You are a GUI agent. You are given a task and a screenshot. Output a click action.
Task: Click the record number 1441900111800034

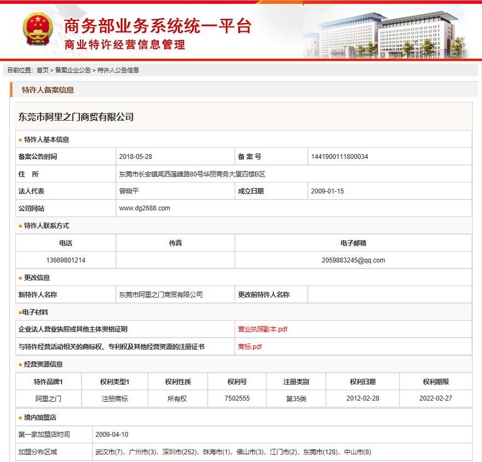340,157
